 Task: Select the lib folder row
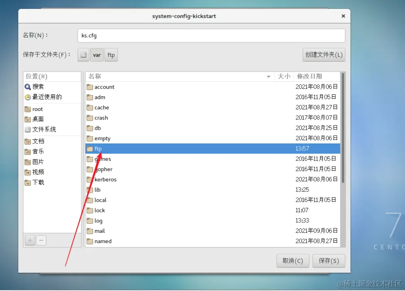(x=213, y=190)
